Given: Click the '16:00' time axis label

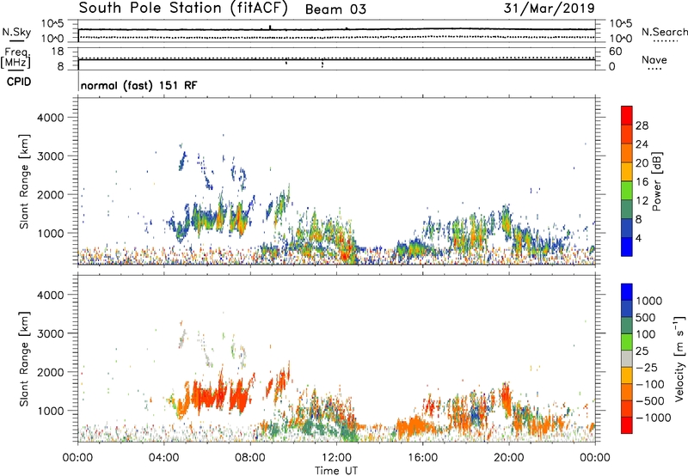Looking at the screenshot, I should (x=422, y=458).
